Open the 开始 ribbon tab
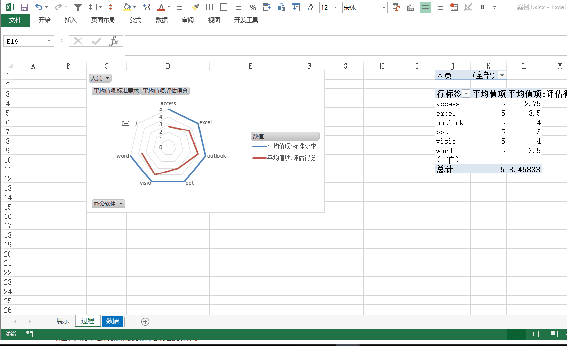567x346 pixels. click(45, 20)
